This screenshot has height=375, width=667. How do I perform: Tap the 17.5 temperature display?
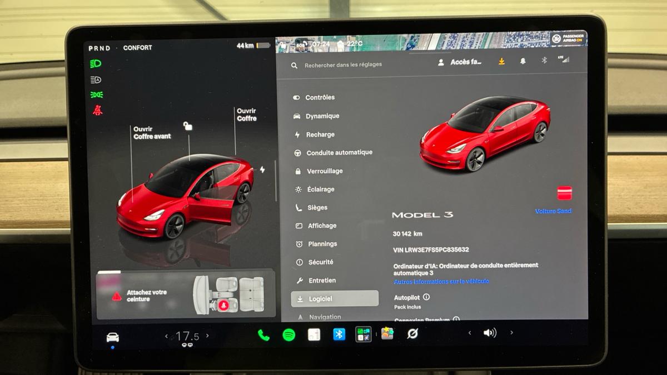pyautogui.click(x=187, y=336)
